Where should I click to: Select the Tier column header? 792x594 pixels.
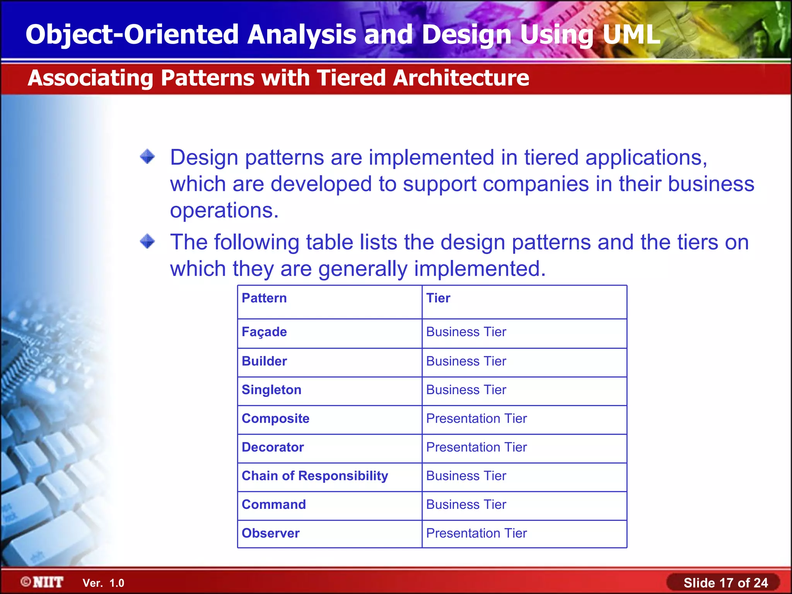[438, 298]
